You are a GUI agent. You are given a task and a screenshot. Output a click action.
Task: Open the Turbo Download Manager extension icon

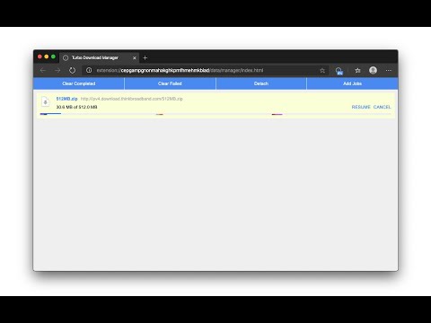click(x=339, y=71)
